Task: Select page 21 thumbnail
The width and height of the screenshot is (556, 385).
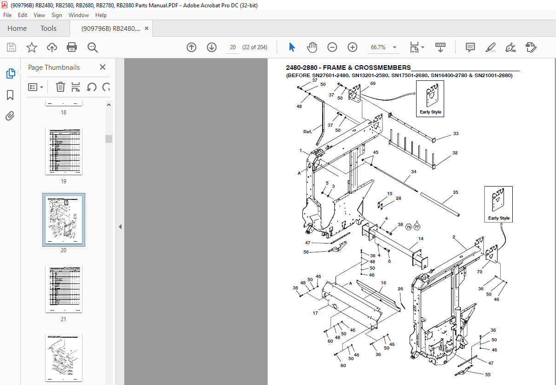Action: 64,289
